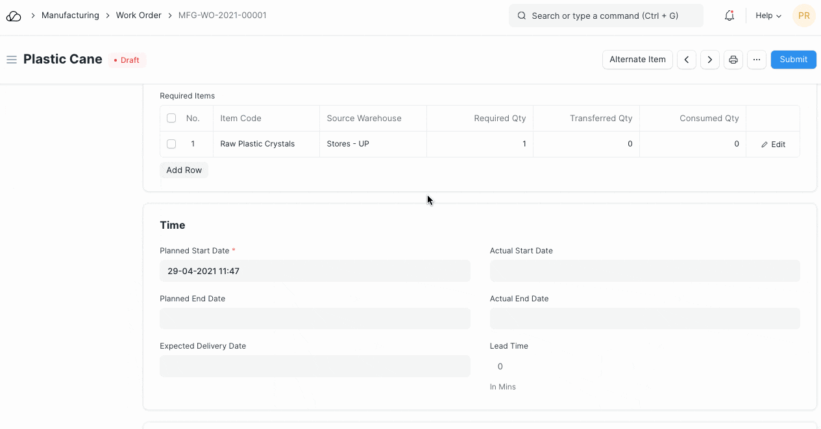Click the ERPNext cloud home logo

(14, 16)
